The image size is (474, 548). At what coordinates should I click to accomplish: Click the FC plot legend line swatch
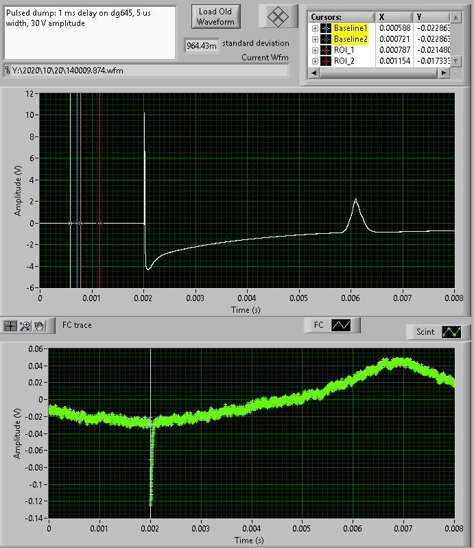pyautogui.click(x=341, y=326)
